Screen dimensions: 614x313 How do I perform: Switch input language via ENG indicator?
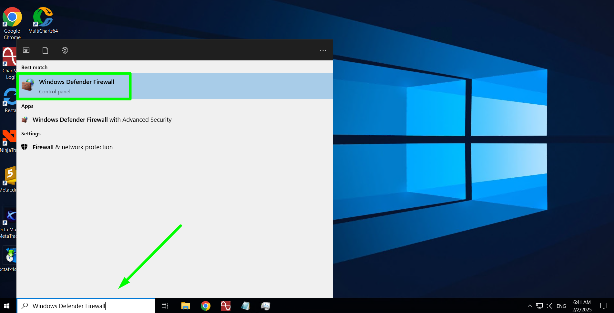click(561, 306)
